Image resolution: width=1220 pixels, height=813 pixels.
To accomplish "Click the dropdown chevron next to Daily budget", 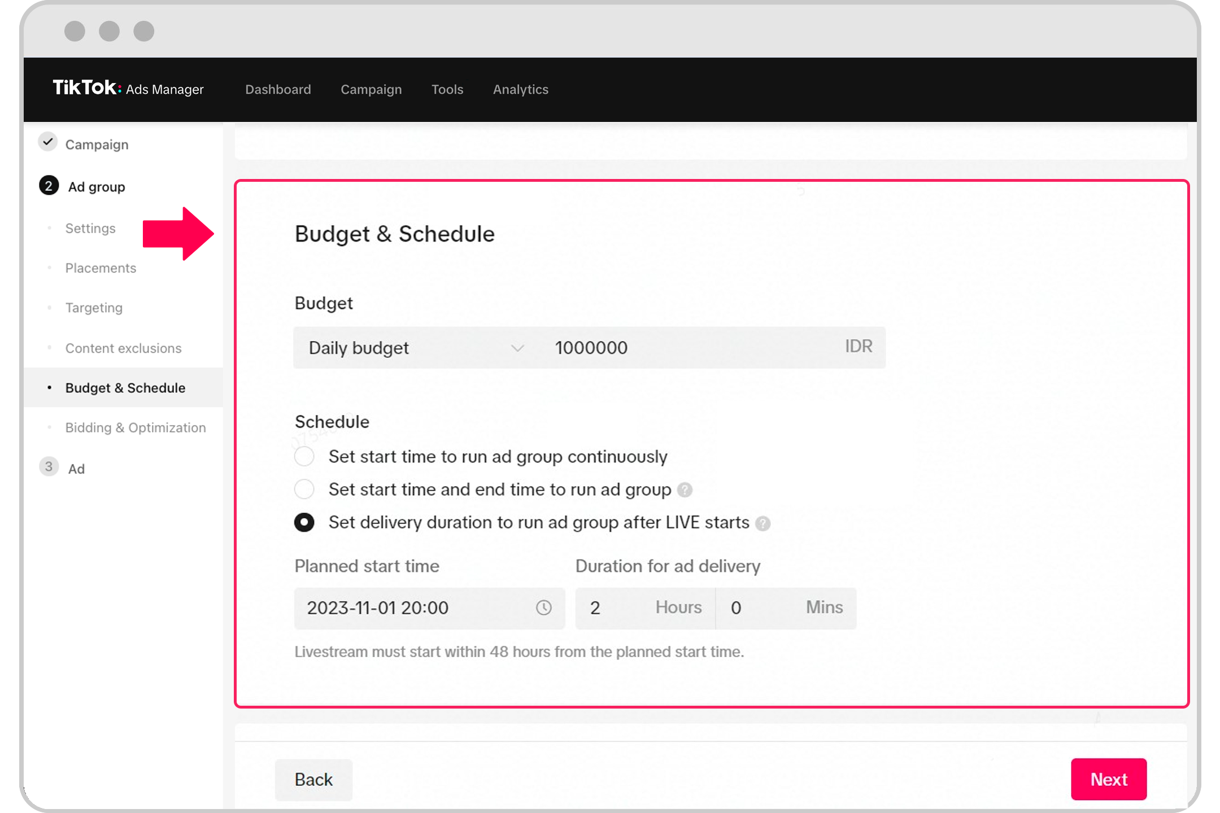I will click(x=517, y=348).
